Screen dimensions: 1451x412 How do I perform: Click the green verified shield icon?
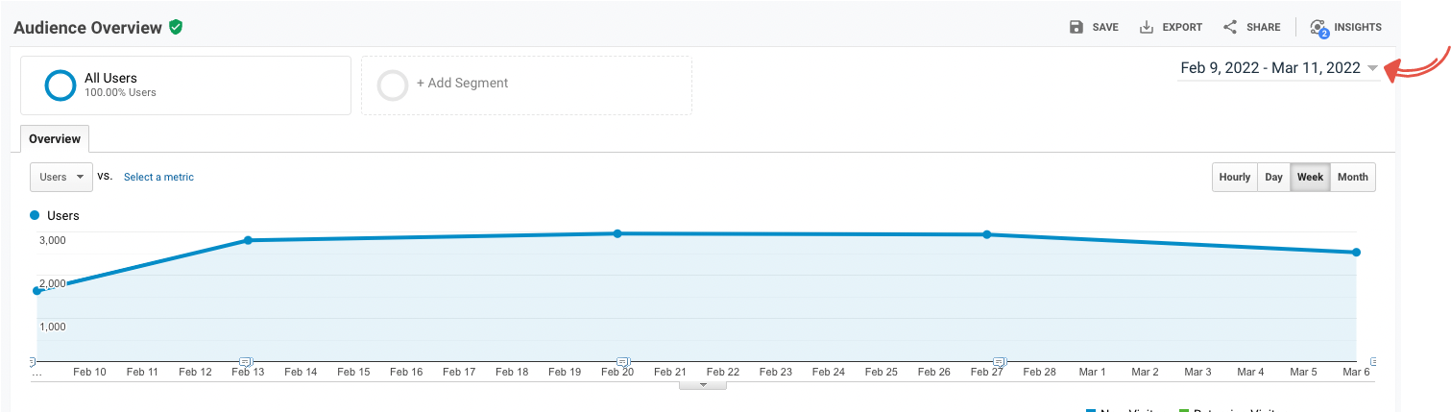point(176,27)
